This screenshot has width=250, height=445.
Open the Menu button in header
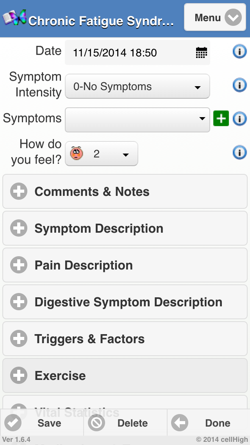click(x=215, y=18)
